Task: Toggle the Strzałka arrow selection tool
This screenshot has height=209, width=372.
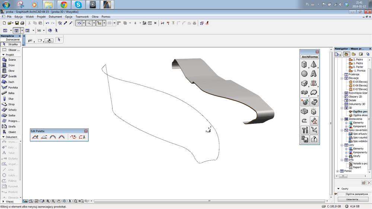Action: (10, 44)
